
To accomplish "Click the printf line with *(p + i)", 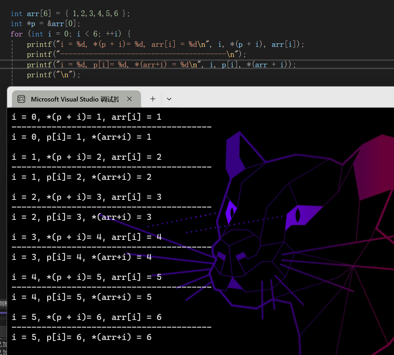I will point(166,44).
